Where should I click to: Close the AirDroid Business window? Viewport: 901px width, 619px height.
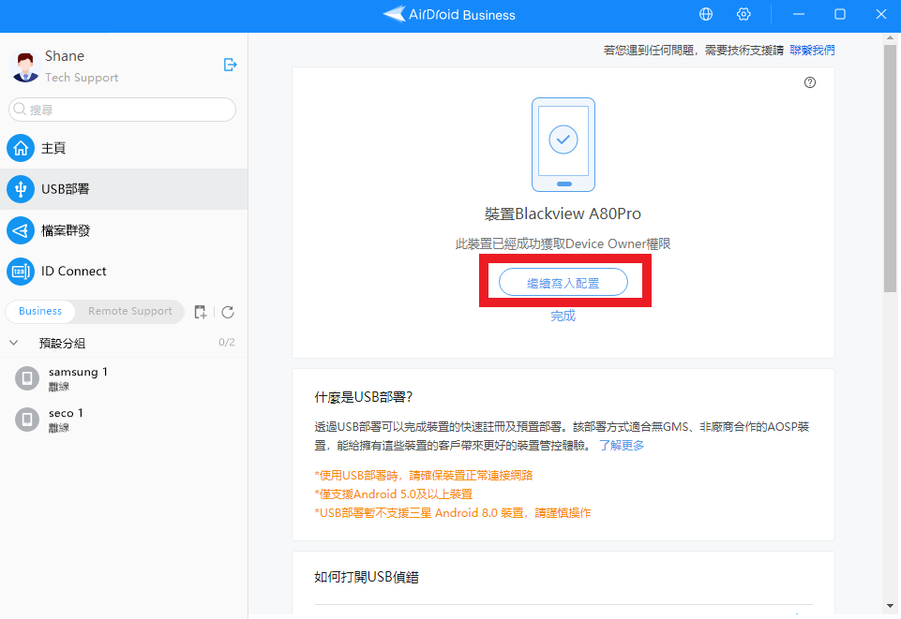pyautogui.click(x=881, y=14)
